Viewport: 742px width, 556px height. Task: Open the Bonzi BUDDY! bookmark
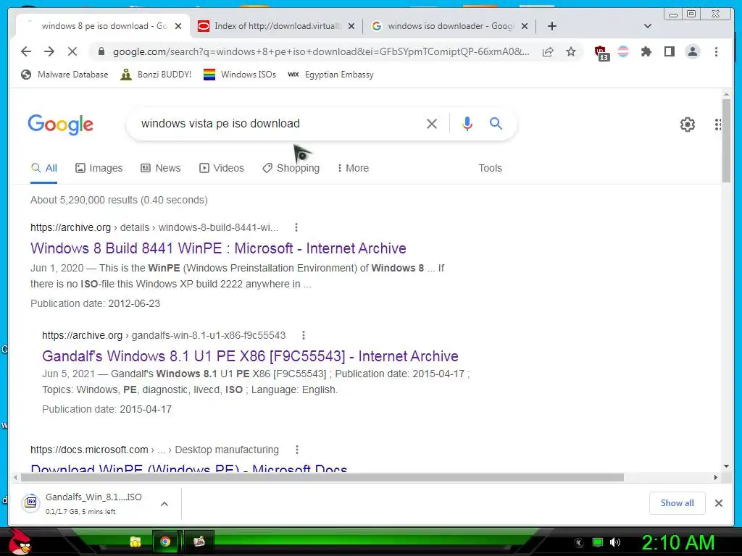156,75
